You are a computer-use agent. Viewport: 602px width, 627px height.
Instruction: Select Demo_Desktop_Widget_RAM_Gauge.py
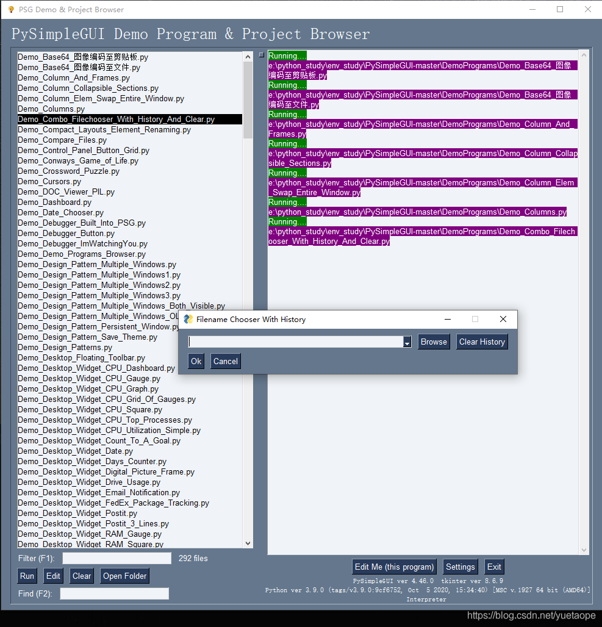point(129,535)
